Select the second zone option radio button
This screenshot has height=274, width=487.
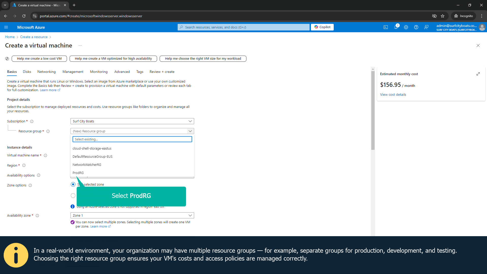[x=73, y=196]
